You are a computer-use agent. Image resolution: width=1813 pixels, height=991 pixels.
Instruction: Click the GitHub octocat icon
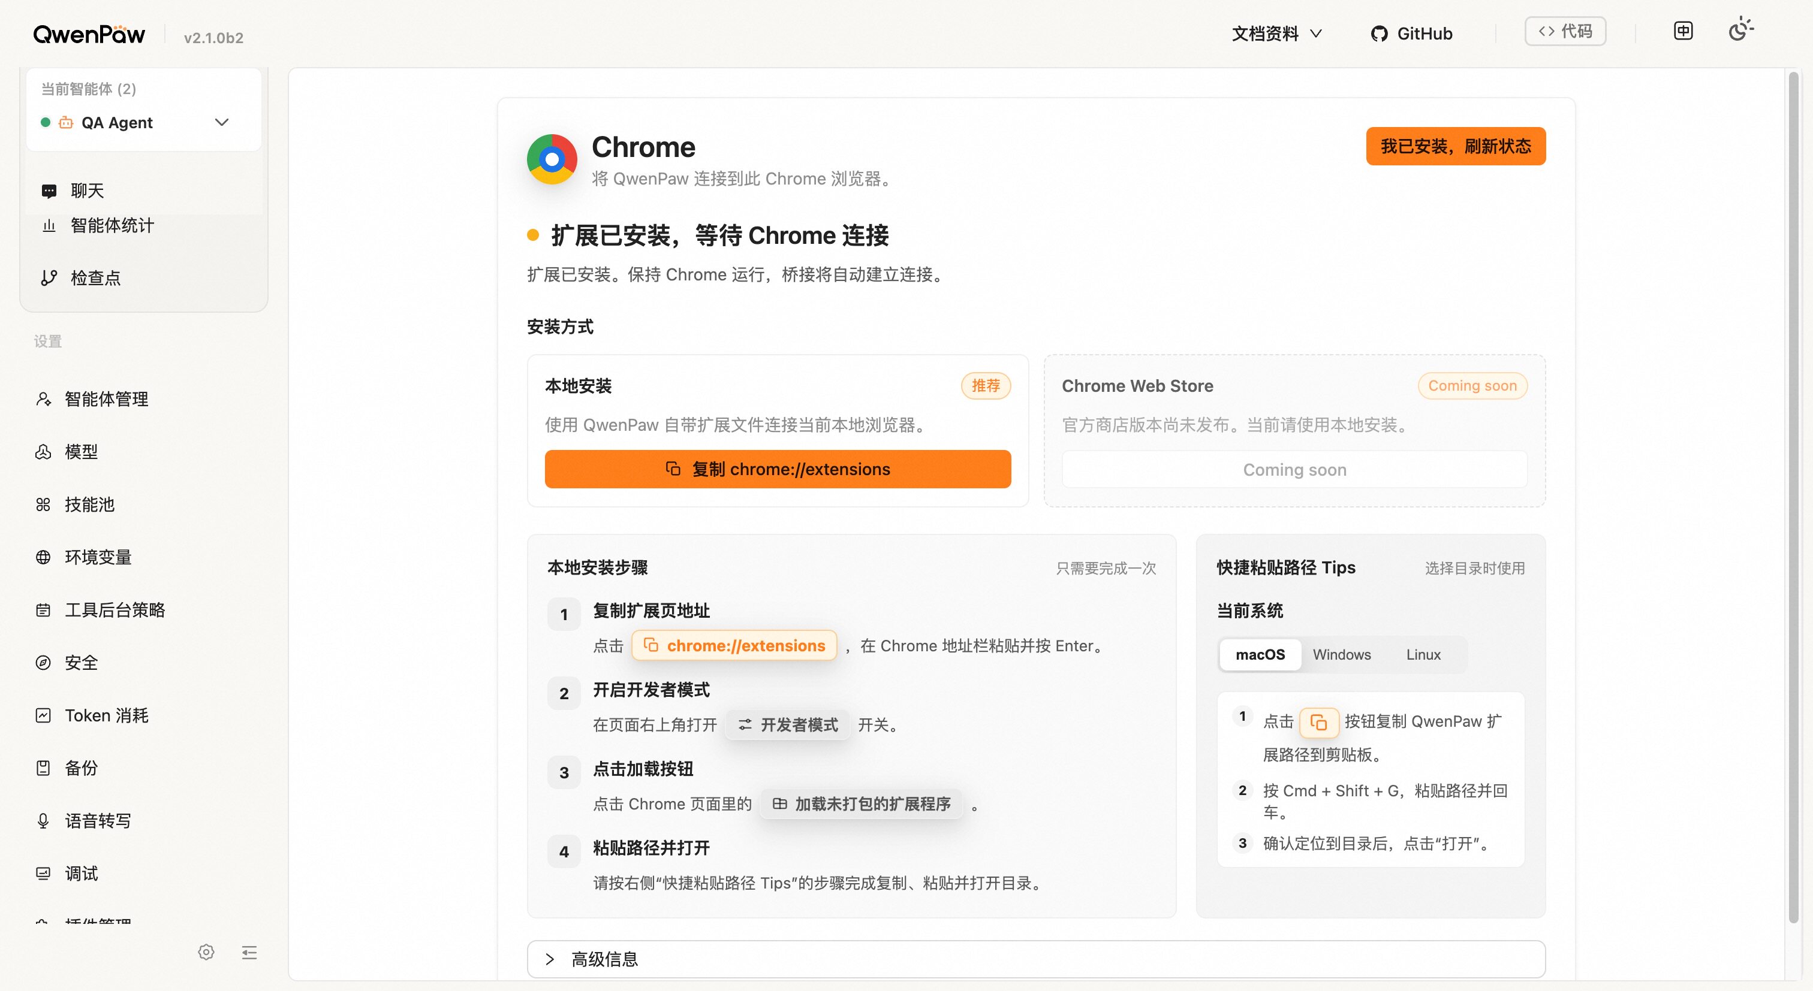(1379, 34)
